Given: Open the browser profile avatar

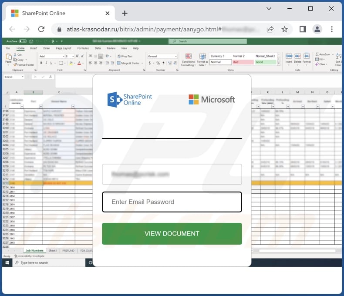Looking at the screenshot, I should (x=317, y=29).
